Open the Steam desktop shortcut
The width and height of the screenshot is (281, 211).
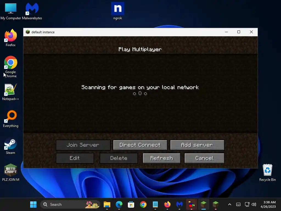point(11,146)
